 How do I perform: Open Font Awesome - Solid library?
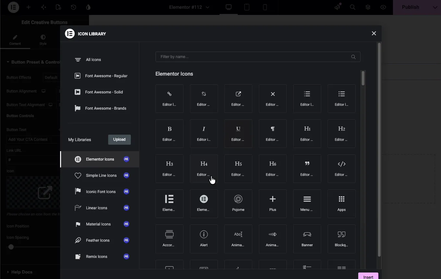coord(100,92)
